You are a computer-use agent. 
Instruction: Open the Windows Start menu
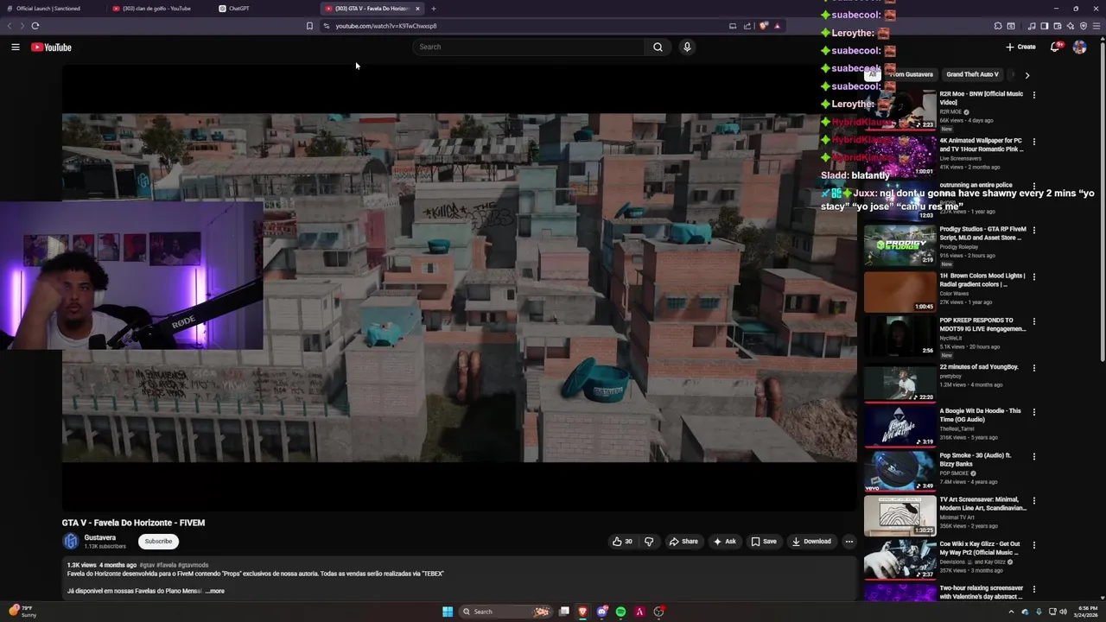tap(448, 612)
